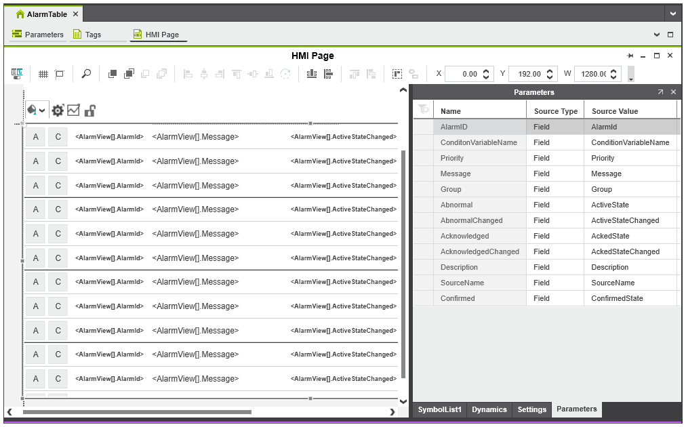The height and width of the screenshot is (427, 686).
Task: Expand the toolbar overflow arrow after W field
Action: point(632,79)
